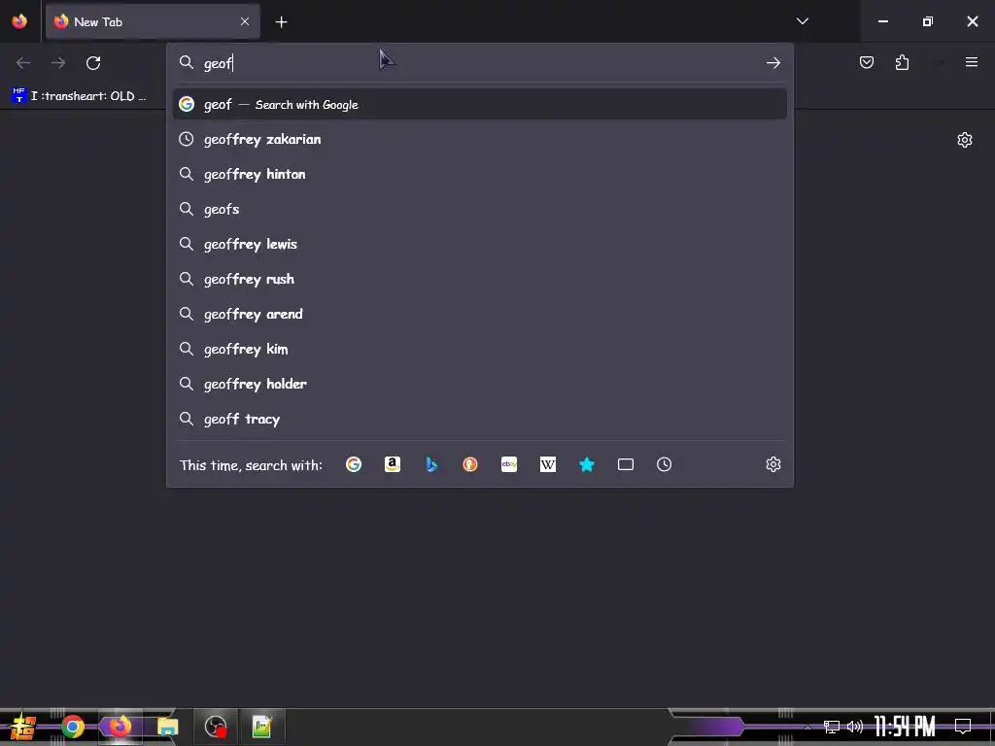
Task: Select geofs suggestion
Action: click(x=480, y=209)
